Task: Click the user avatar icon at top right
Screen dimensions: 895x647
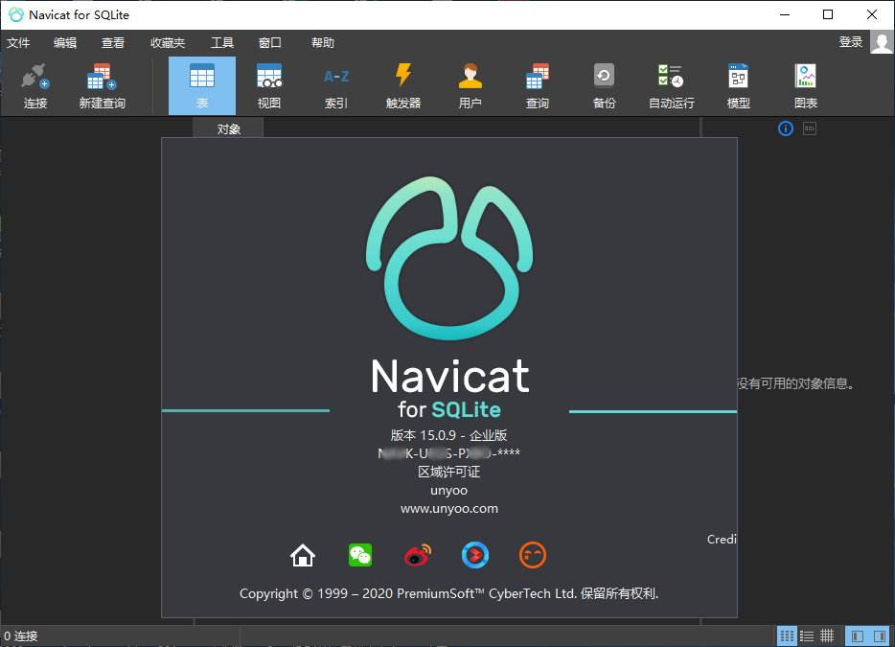Action: point(882,41)
